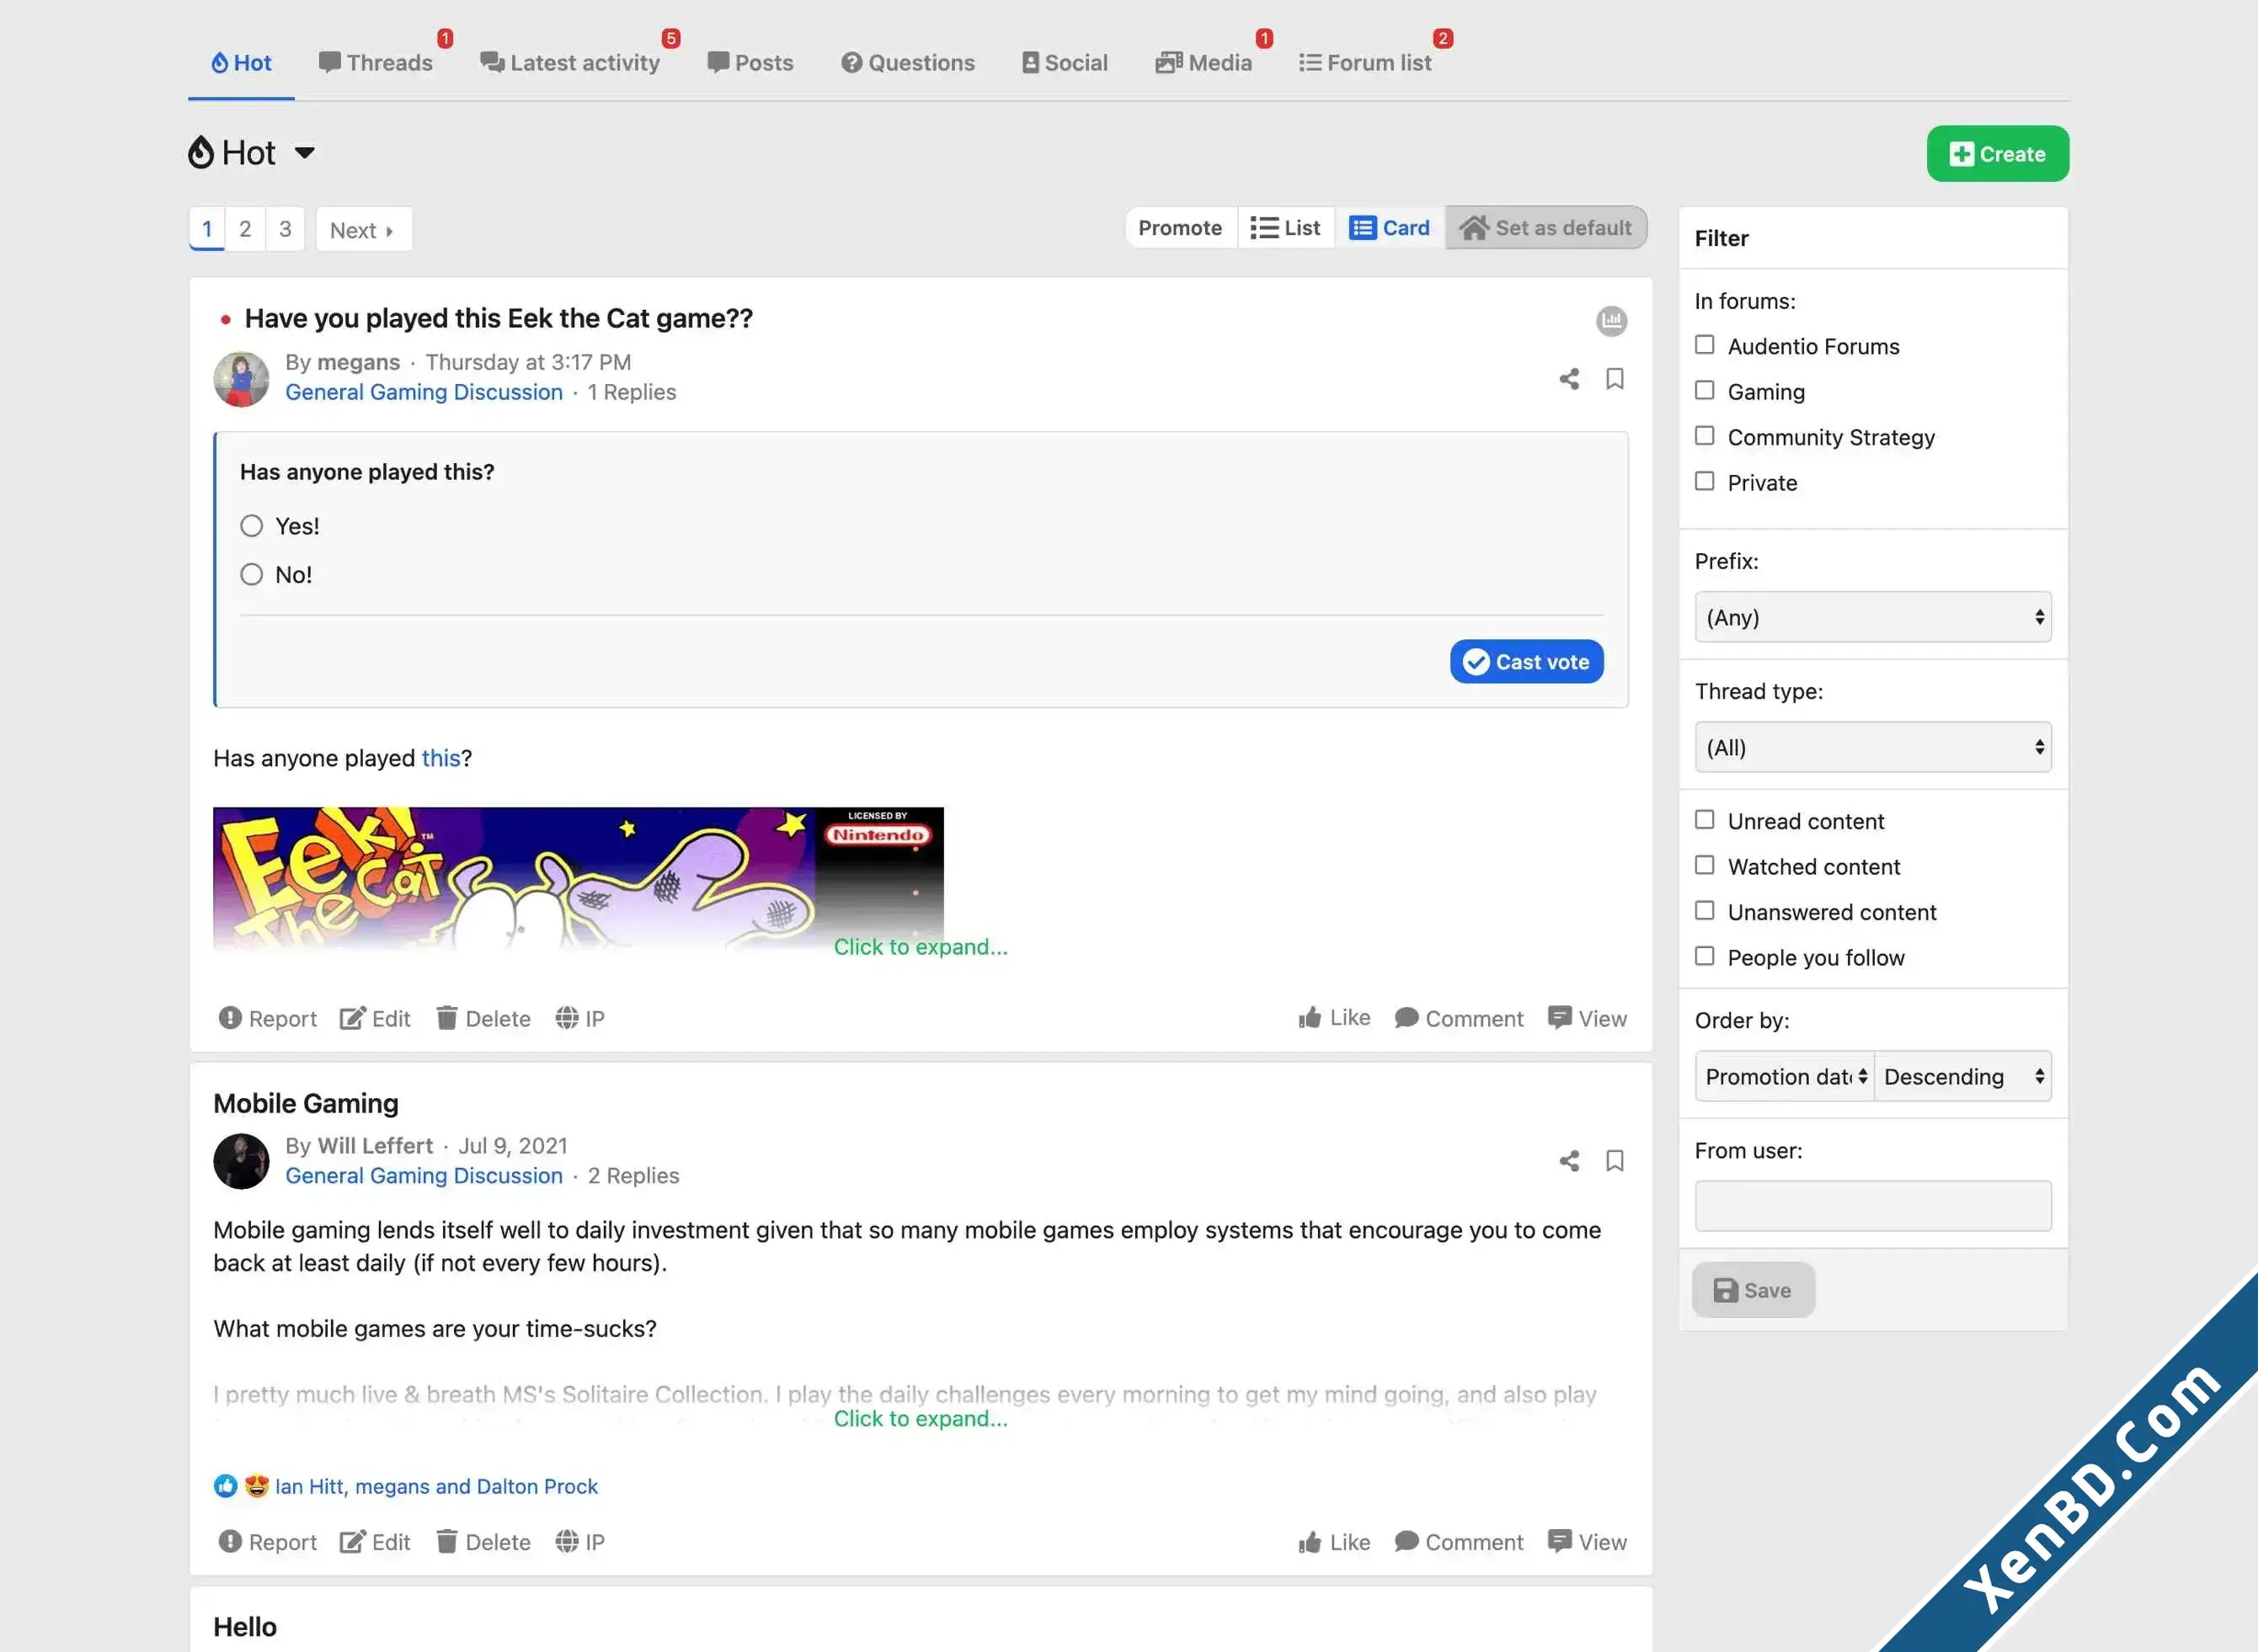This screenshot has width=2258, height=1652.
Task: Share the Eek the Cat thread
Action: 1569,379
